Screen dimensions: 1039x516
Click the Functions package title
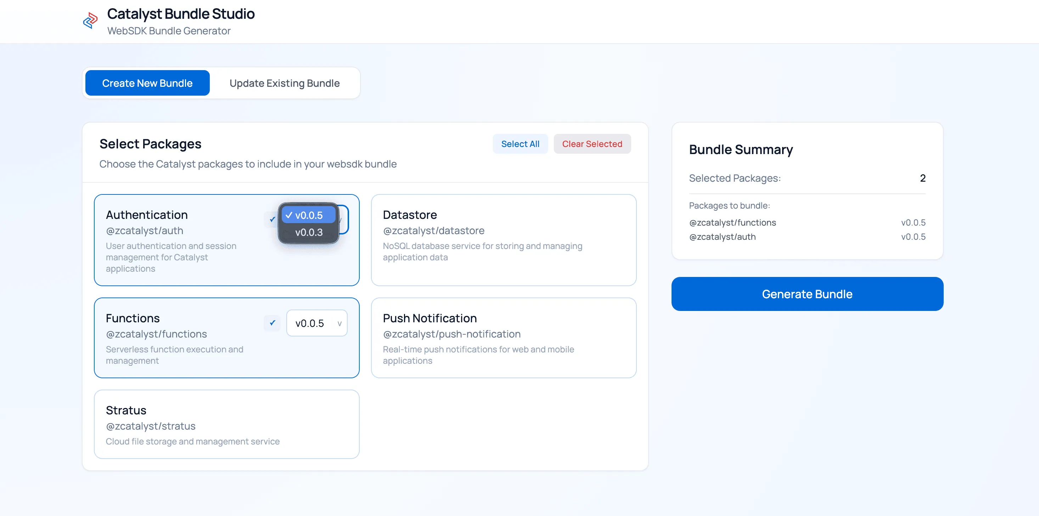[133, 318]
